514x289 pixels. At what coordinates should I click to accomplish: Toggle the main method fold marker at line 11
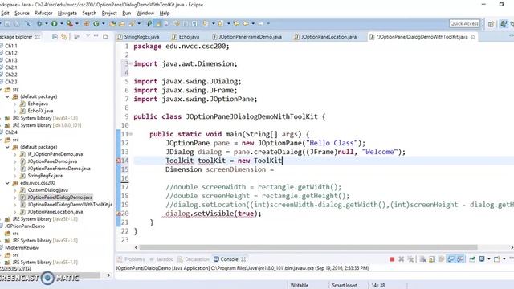[131, 134]
